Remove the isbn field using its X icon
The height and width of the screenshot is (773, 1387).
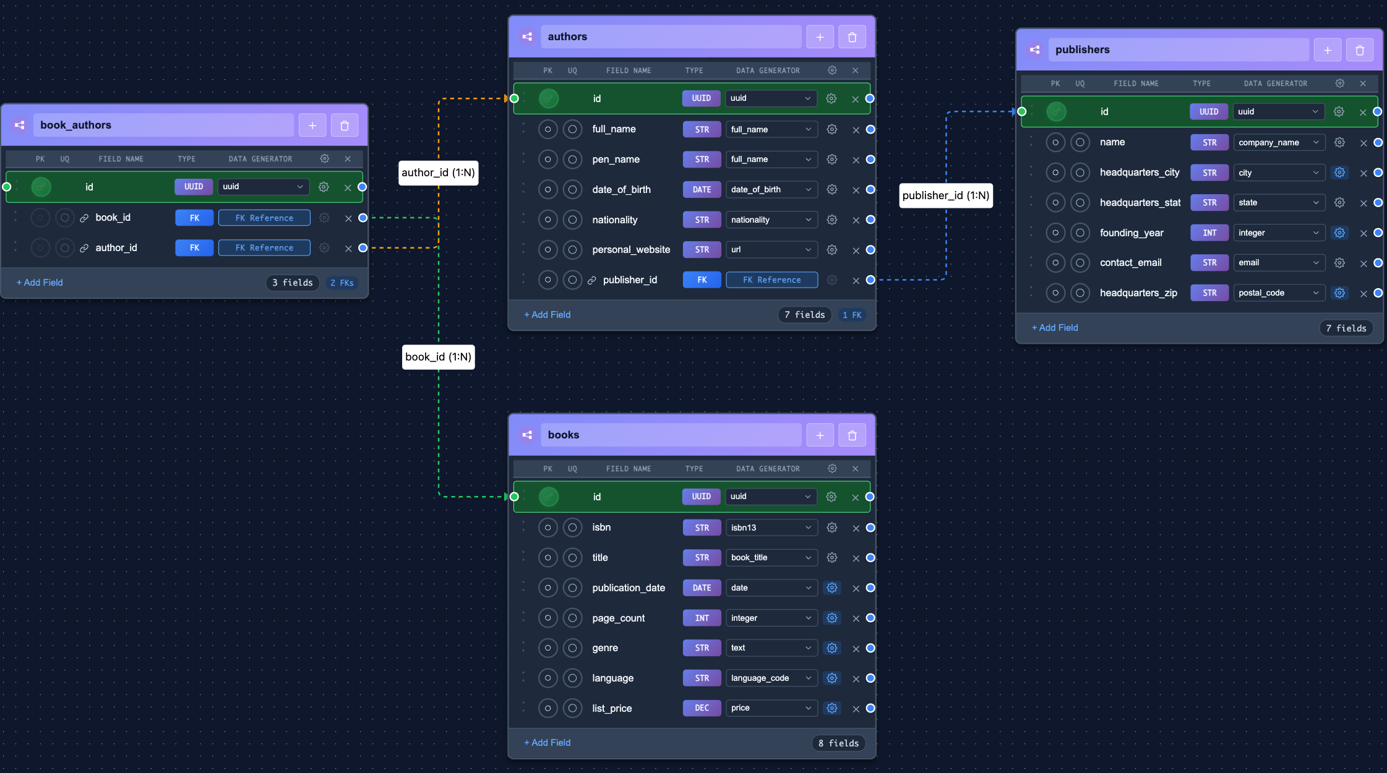click(x=856, y=527)
